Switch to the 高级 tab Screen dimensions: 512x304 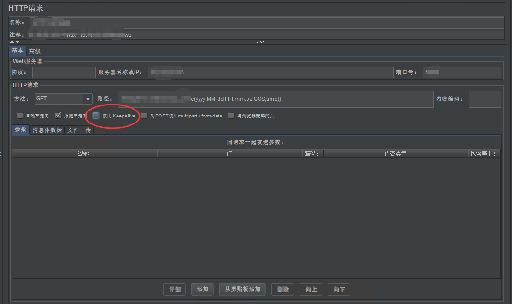pos(34,51)
